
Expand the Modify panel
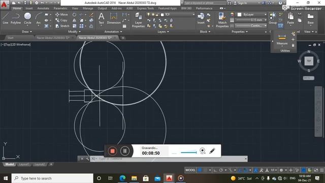74,32
